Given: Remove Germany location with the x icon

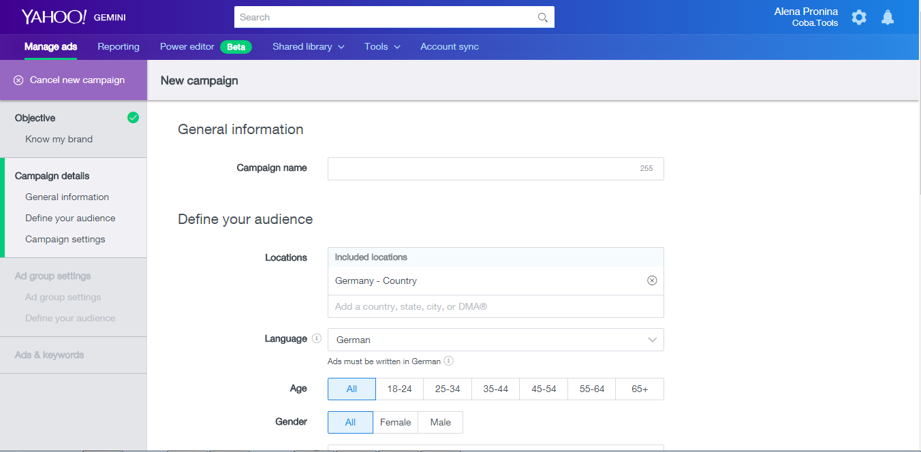Looking at the screenshot, I should tap(652, 280).
